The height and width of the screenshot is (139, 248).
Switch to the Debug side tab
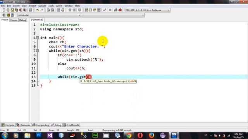coord(22,20)
